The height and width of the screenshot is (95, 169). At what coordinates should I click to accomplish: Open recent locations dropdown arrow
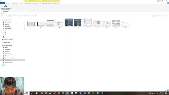coord(6,16)
